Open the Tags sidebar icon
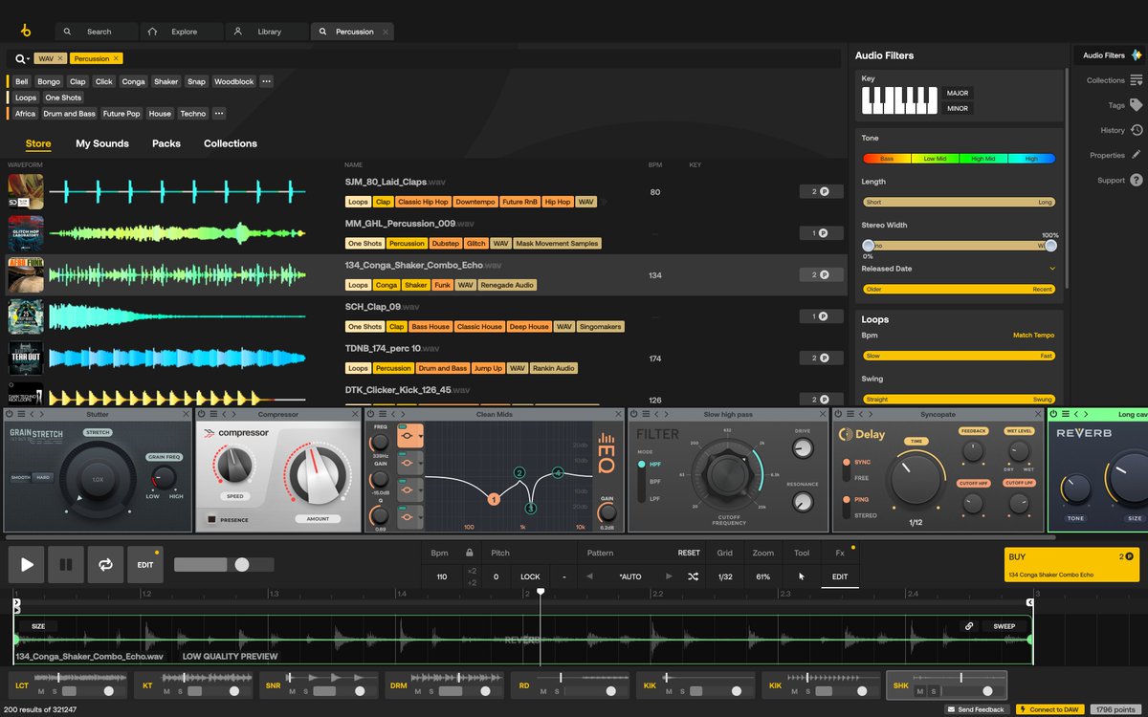This screenshot has width=1148, height=717. (1137, 105)
